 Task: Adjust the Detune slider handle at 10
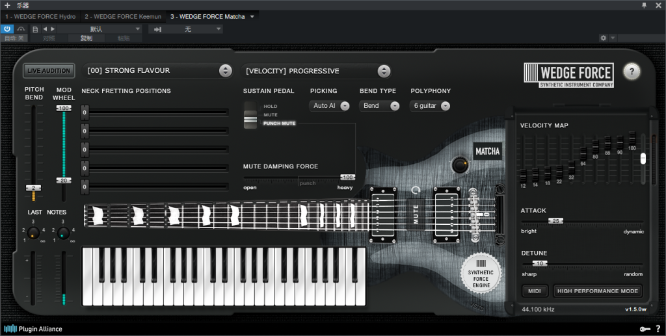(540, 263)
